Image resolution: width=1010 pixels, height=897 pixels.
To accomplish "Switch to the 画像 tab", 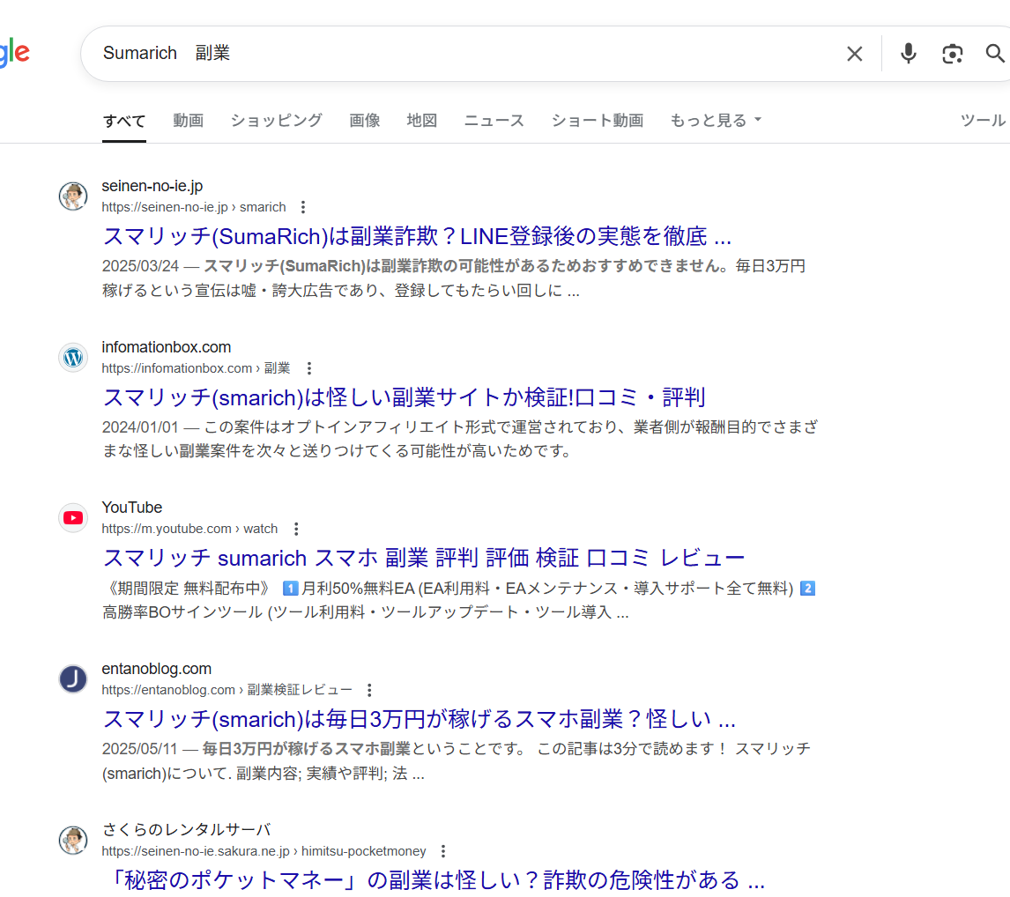I will point(365,121).
